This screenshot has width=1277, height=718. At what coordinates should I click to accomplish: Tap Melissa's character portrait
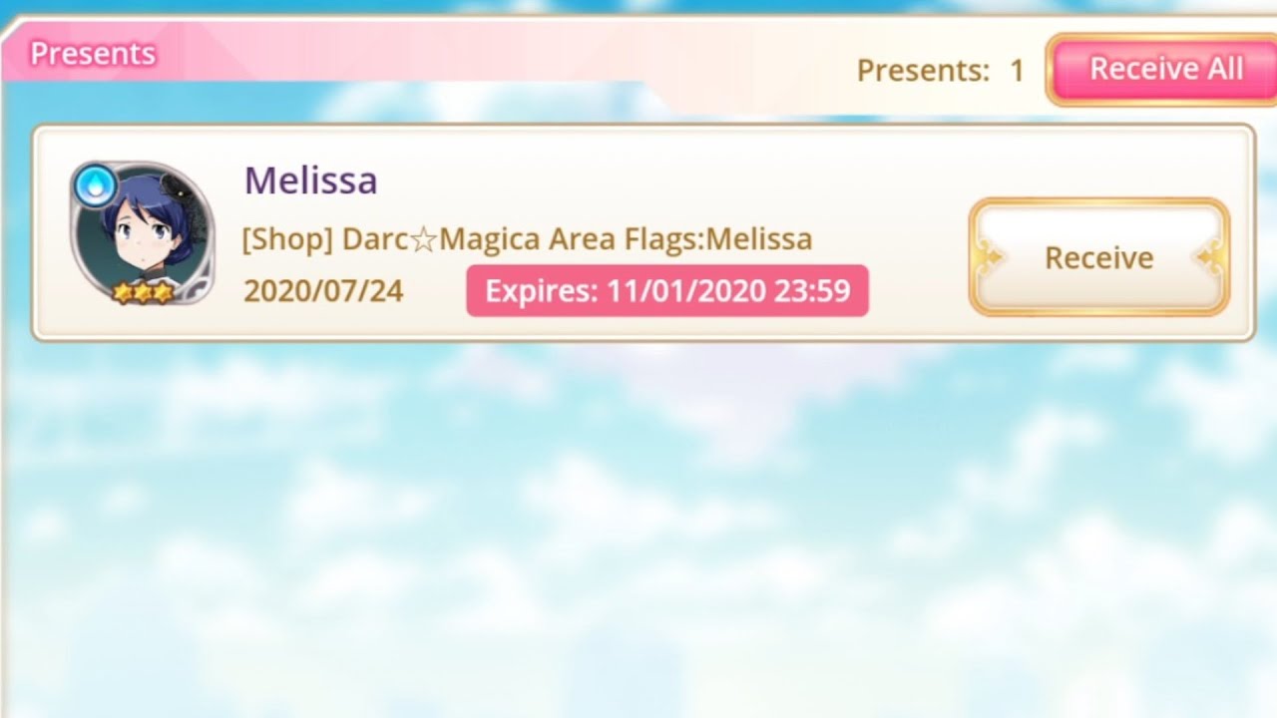(x=143, y=233)
